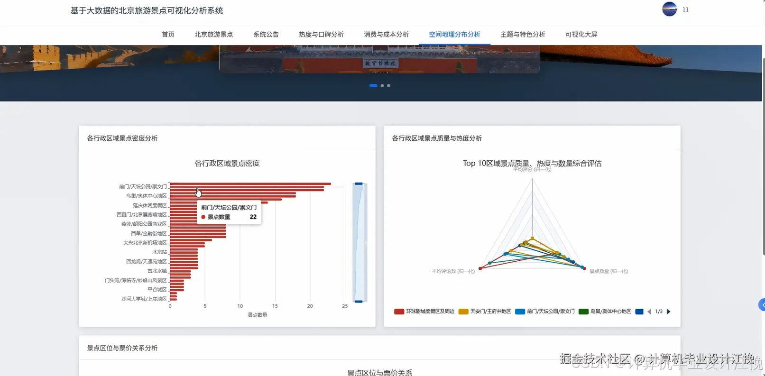Click the 西单/金融街地区 axis label
Screen dimensions: 765x376
(x=148, y=233)
